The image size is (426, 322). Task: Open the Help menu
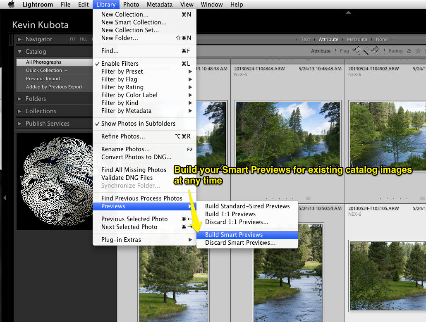[237, 5]
